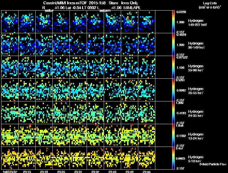Click the 'Lat -0.34' header text
Image resolution: width=228 pixels, height=173 pixels.
pyautogui.click(x=73, y=8)
